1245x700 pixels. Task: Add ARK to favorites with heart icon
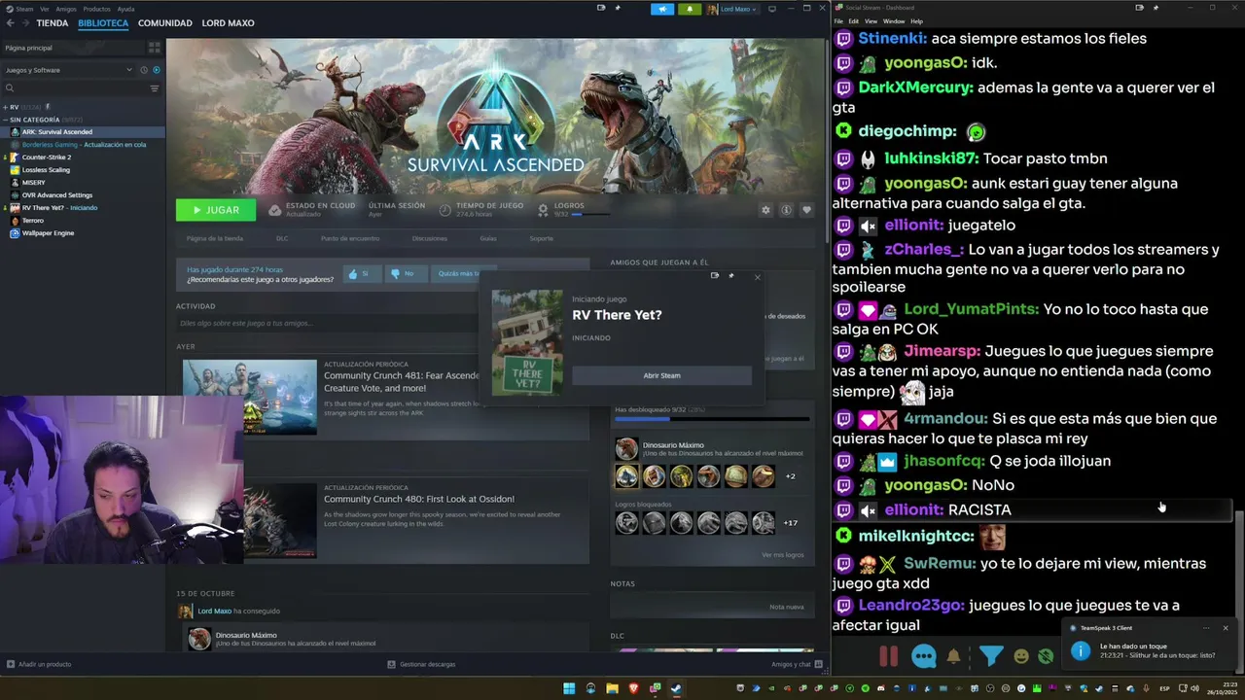(x=806, y=210)
